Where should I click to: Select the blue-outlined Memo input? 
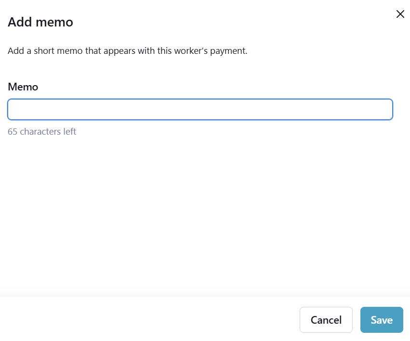click(x=200, y=109)
